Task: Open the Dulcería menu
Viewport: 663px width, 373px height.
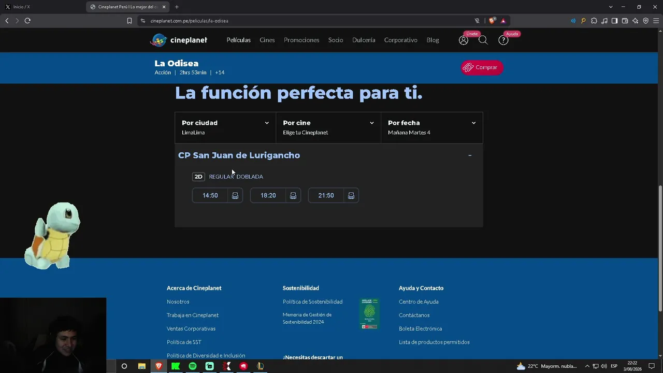Action: coord(364,40)
